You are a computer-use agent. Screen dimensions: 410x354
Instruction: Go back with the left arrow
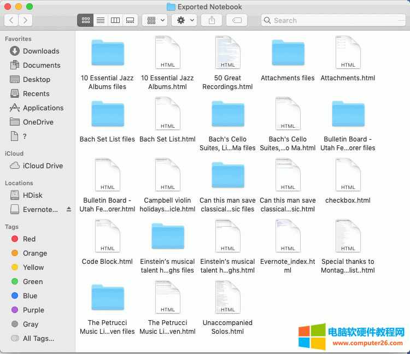click(x=11, y=20)
